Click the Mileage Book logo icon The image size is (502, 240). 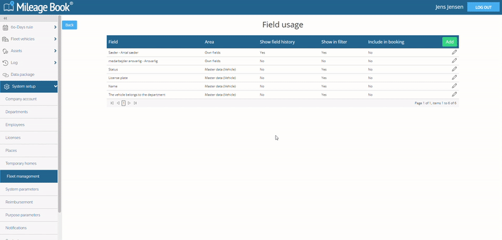coord(9,6)
